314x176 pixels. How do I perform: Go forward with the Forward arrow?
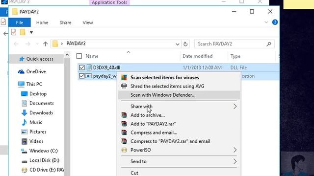[x=28, y=44]
